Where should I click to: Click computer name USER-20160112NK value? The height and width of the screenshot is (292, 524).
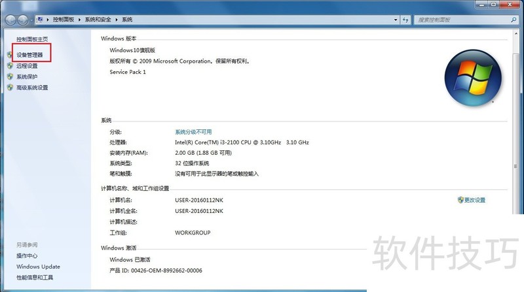199,201
